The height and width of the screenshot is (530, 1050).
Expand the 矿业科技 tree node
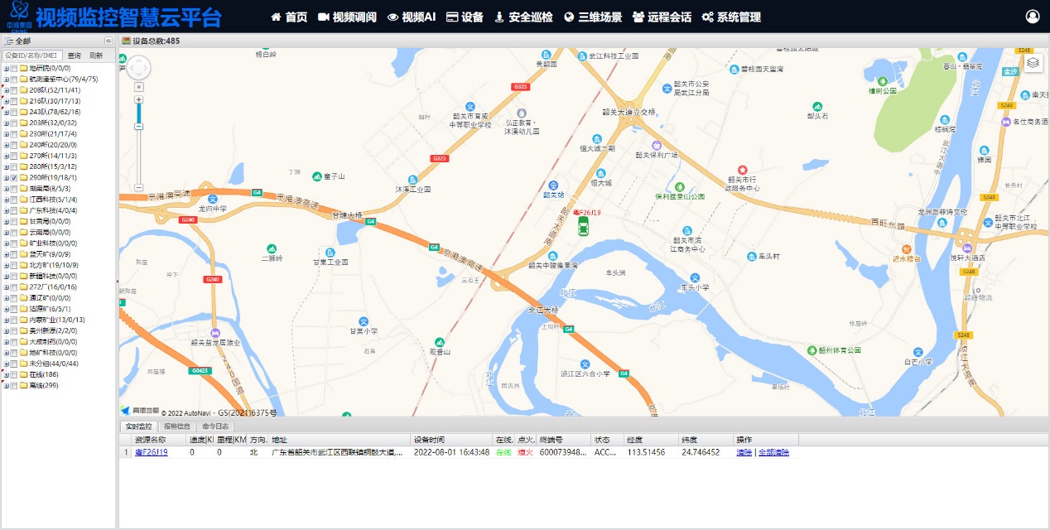[6, 243]
